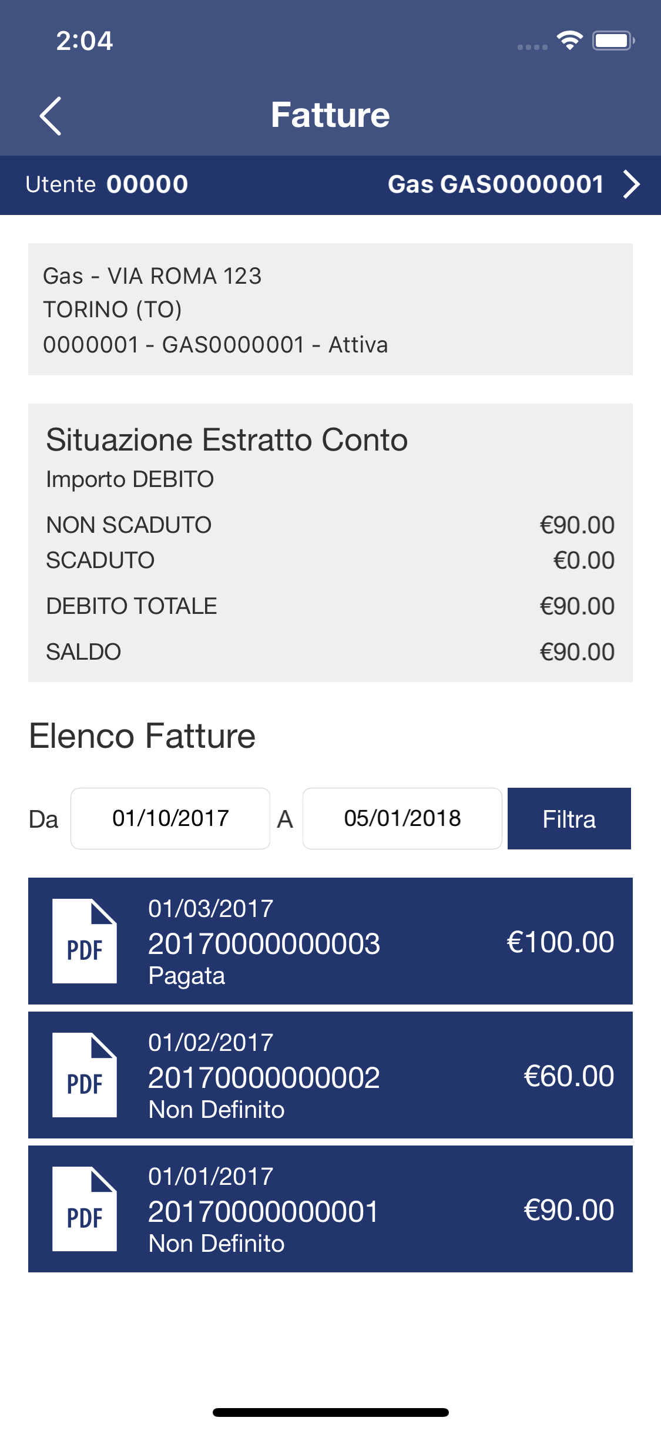Expand the Gas GAS0000001 chevron
Screen dimensions: 661x1431
pyautogui.click(x=632, y=184)
